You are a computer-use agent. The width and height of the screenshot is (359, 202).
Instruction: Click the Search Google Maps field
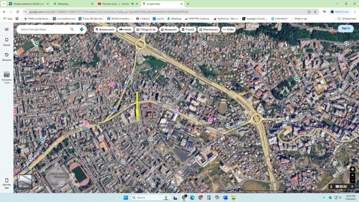coord(43,29)
